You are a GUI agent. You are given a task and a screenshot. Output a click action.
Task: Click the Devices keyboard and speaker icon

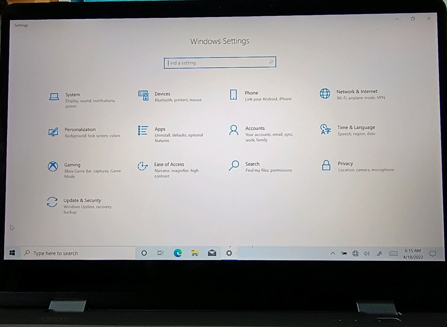(143, 95)
